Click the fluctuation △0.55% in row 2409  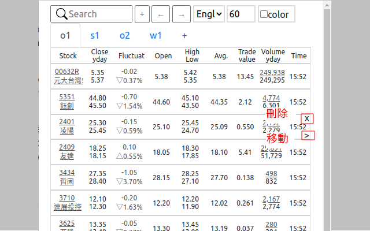tap(129, 157)
